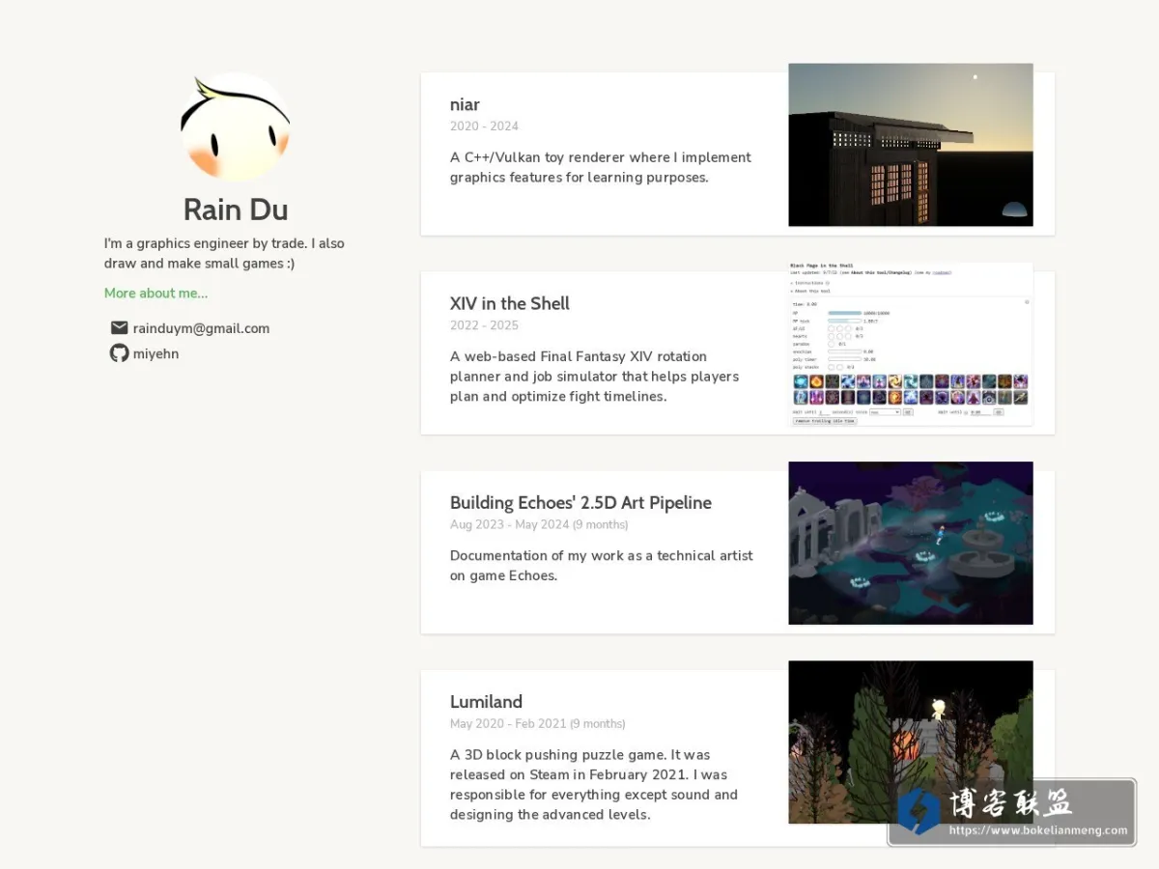
Task: Open the XIV in the Shell project title
Action: 510,303
